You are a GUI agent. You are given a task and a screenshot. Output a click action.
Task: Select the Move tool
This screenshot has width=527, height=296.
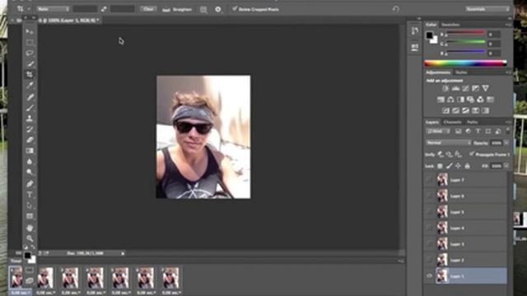30,31
